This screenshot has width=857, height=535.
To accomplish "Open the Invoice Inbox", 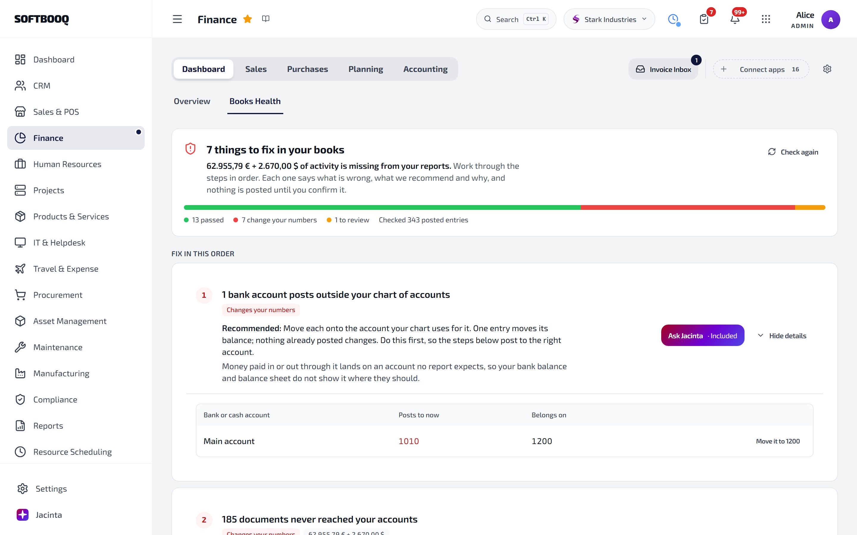I will coord(663,69).
